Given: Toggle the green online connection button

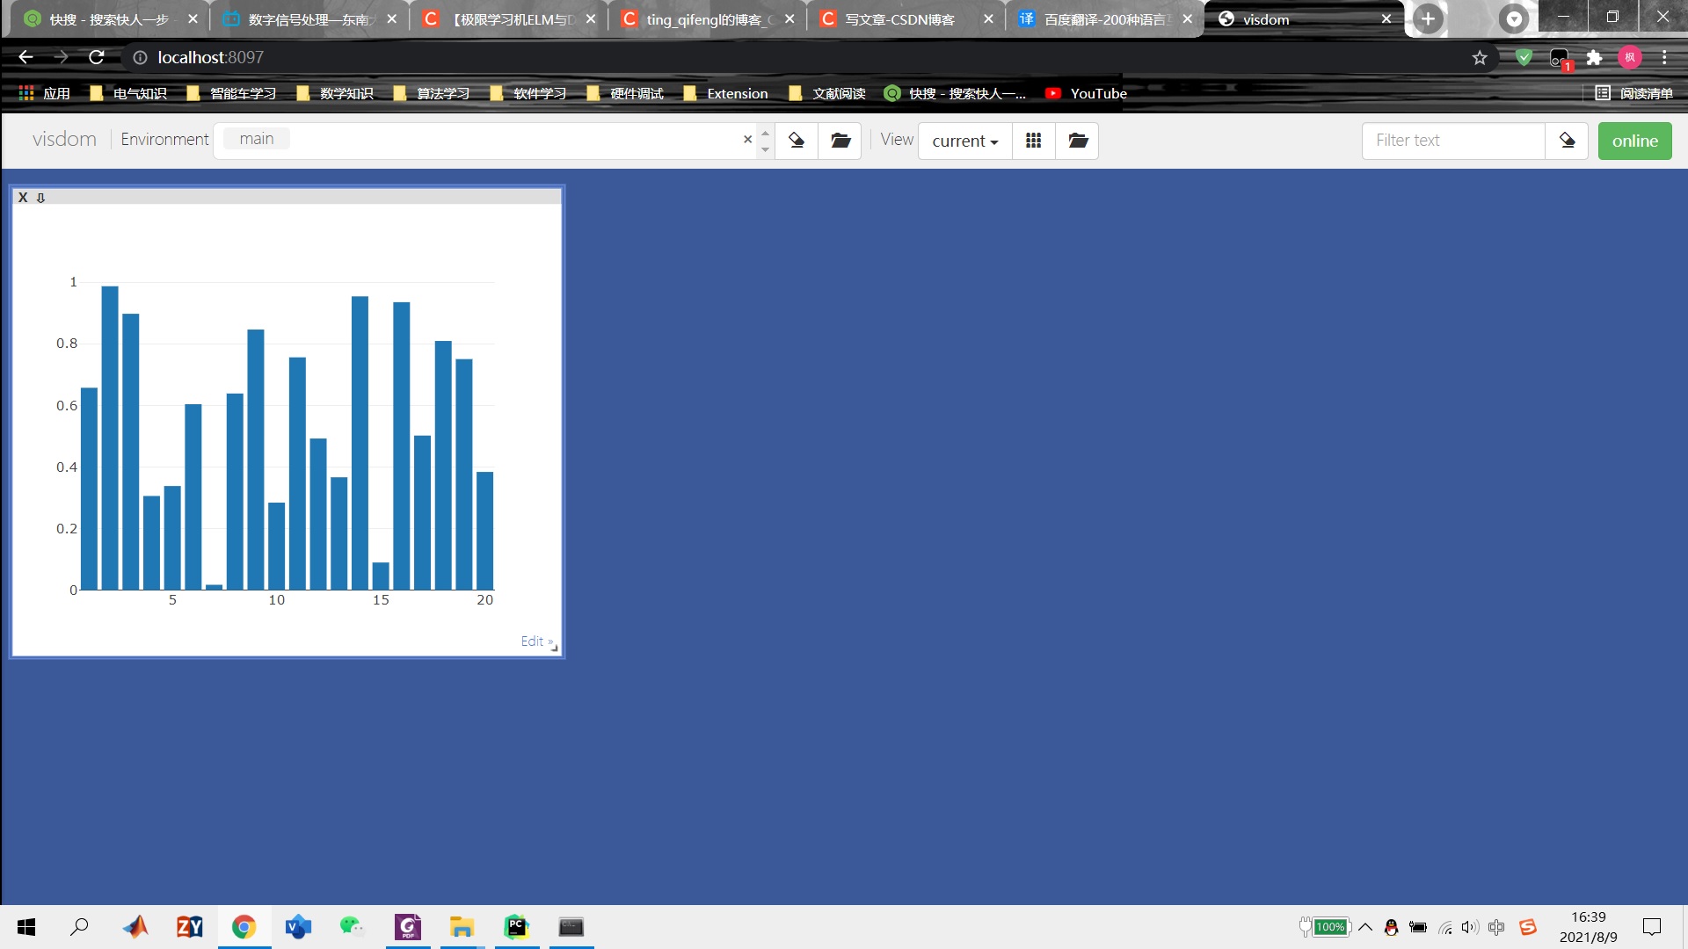Looking at the screenshot, I should (x=1634, y=141).
